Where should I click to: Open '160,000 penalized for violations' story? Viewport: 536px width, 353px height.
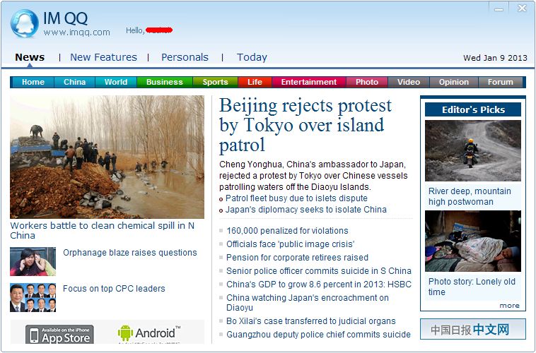(x=287, y=231)
